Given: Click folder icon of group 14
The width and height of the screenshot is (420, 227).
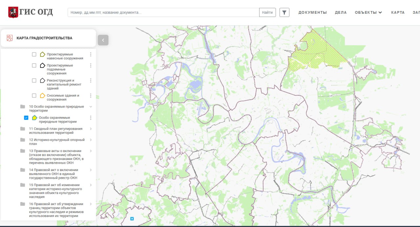Looking at the screenshot, I should tap(23, 170).
